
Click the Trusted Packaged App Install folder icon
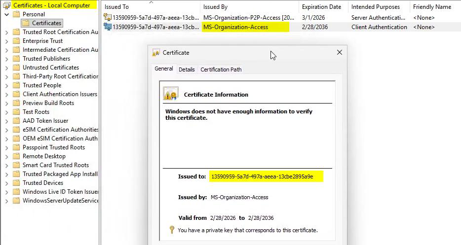click(16, 174)
